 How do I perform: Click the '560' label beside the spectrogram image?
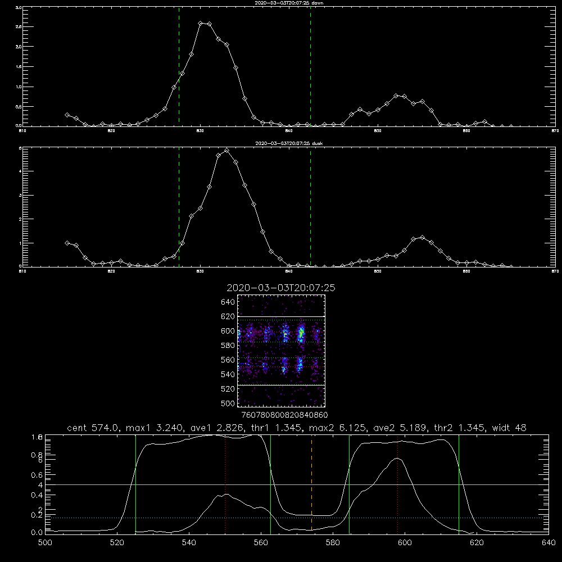(228, 360)
